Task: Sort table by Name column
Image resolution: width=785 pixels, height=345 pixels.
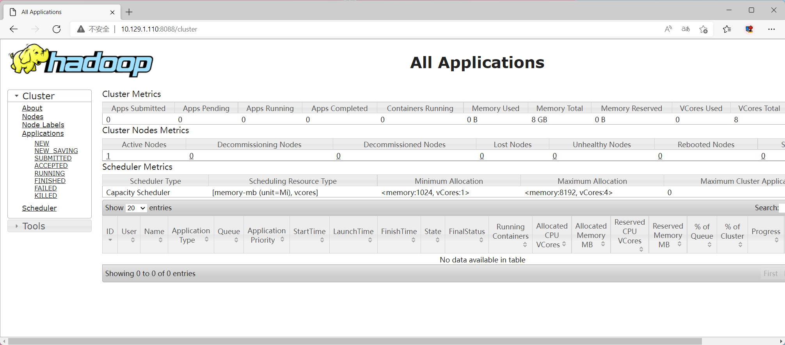Action: (x=154, y=234)
